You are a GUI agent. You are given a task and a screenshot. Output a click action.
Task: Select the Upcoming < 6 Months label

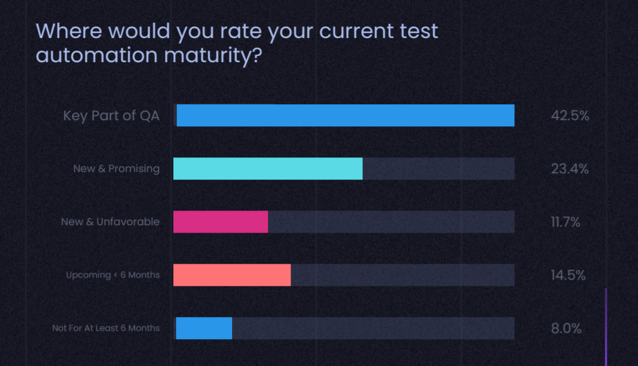coord(113,275)
